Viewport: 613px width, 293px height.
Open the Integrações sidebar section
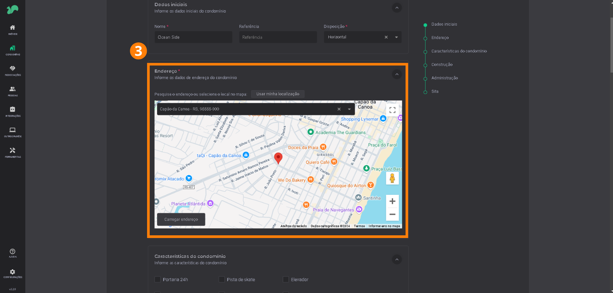[13, 112]
